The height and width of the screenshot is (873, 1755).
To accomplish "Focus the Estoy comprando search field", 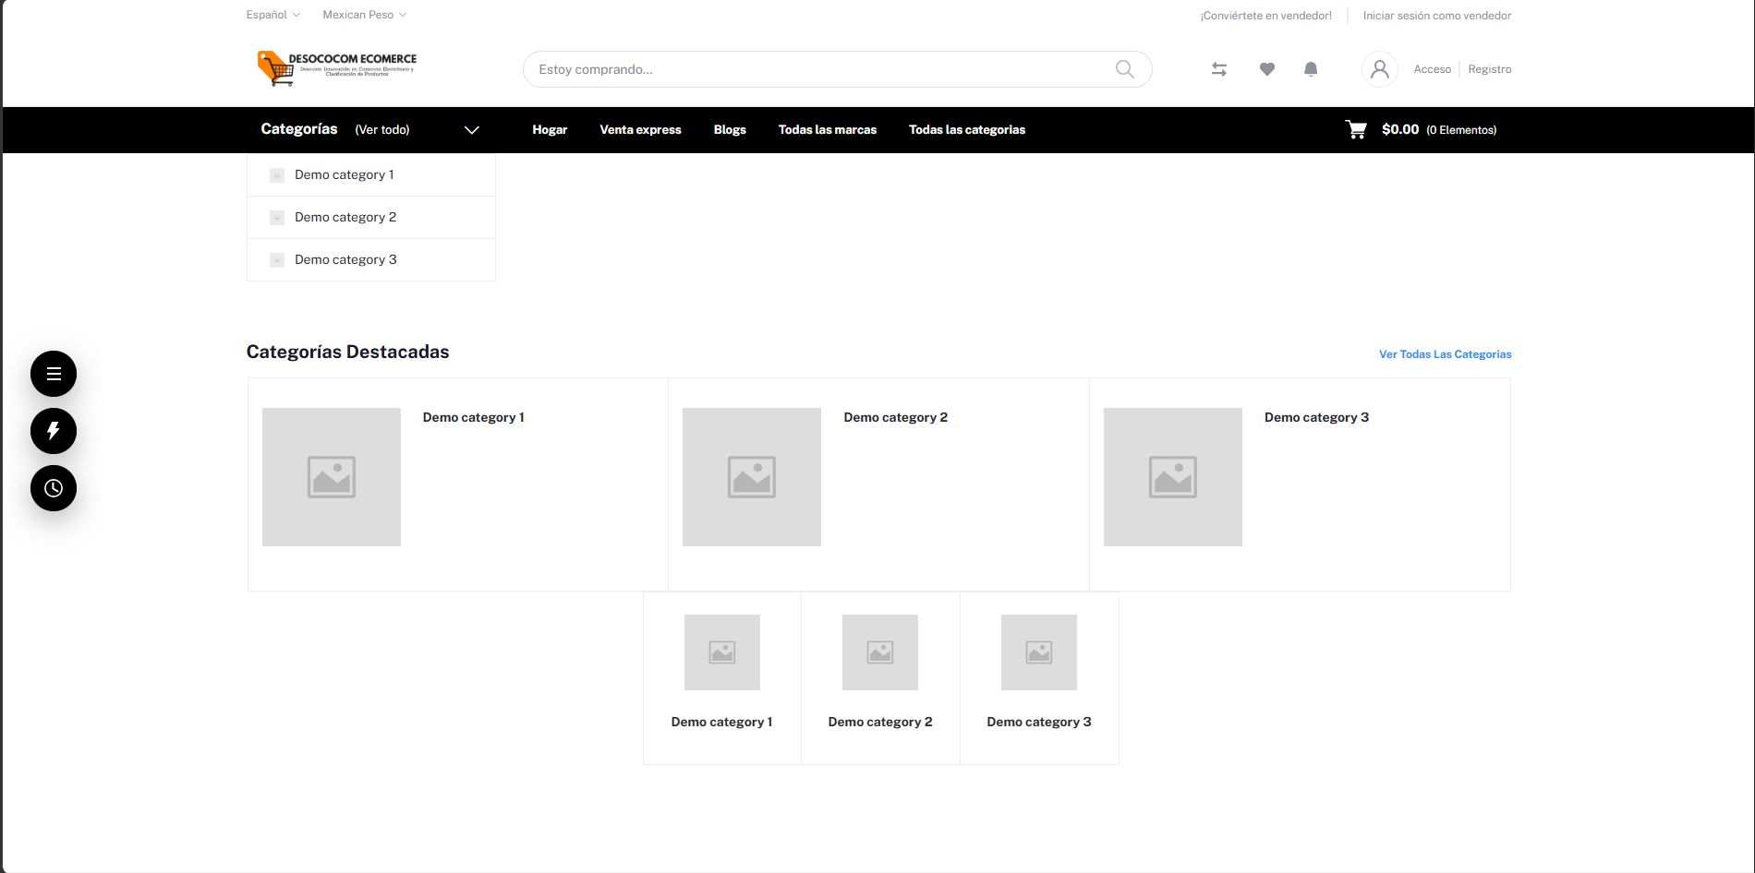I will [837, 69].
